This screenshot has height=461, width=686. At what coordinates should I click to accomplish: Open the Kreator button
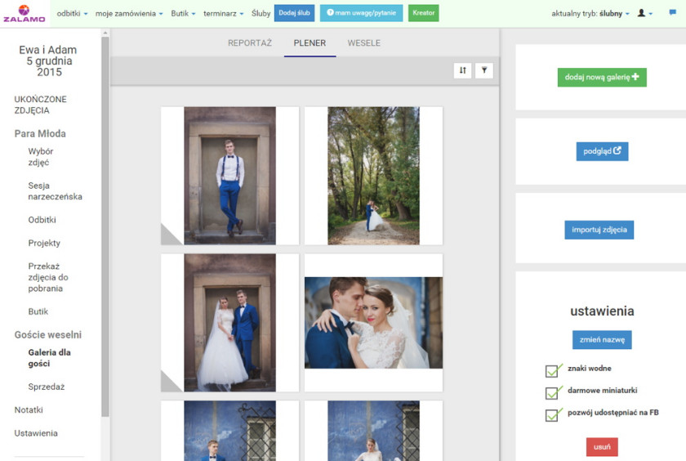pos(424,13)
